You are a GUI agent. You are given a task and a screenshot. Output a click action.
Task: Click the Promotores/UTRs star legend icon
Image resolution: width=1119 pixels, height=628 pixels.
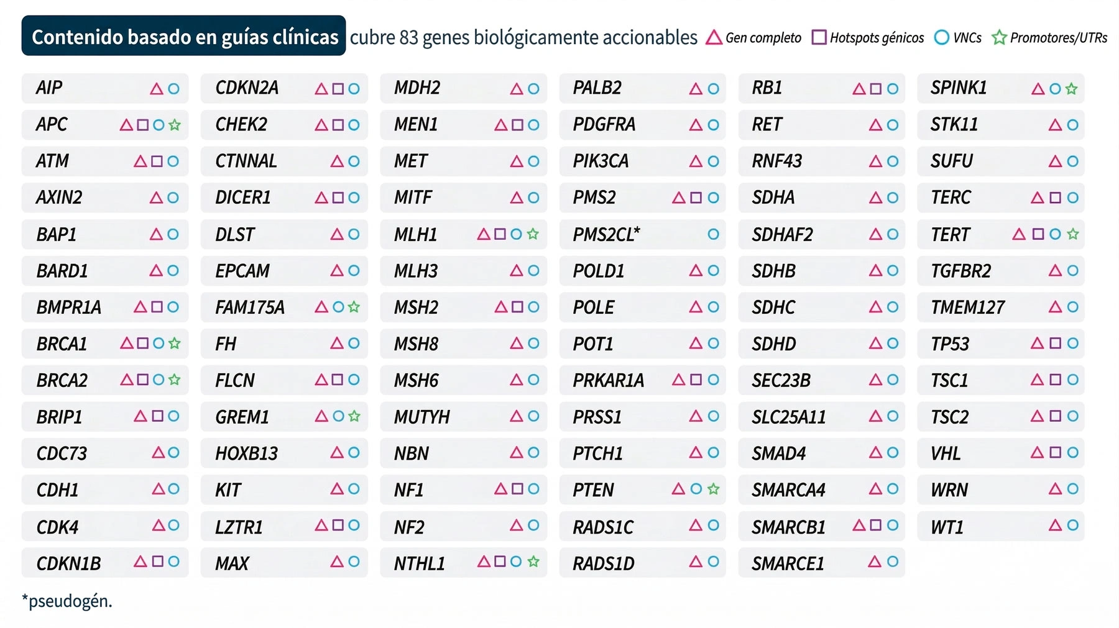tap(999, 37)
